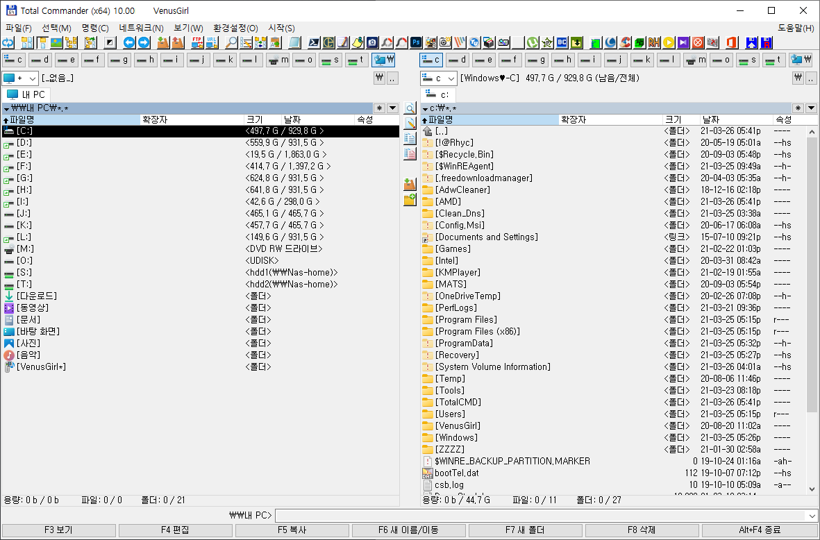
Task: Select drive e in left drive bar
Action: pos(67,60)
